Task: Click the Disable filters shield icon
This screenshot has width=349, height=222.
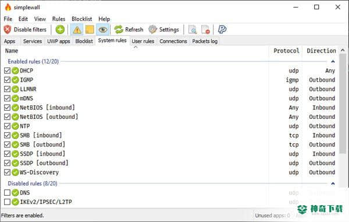Action: pos(8,29)
